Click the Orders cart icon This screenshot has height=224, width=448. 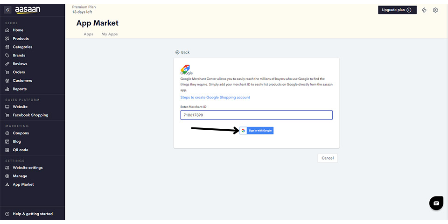(x=7, y=72)
